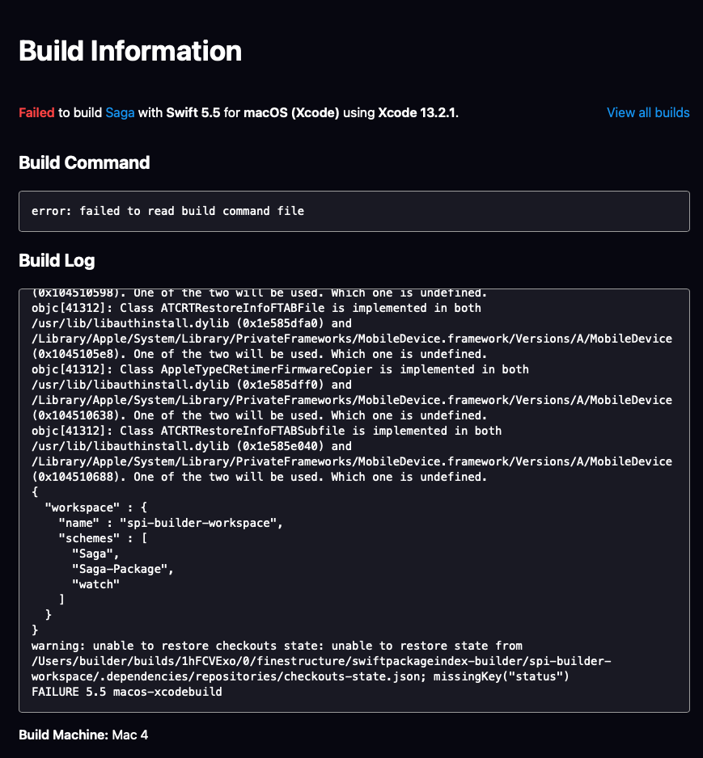Click log line mentioning AppleTypeCRetimerFirmwareCopier

click(x=280, y=369)
